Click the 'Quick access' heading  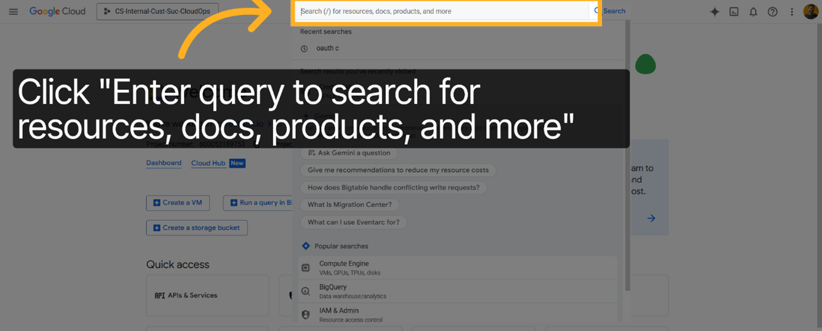tap(178, 264)
